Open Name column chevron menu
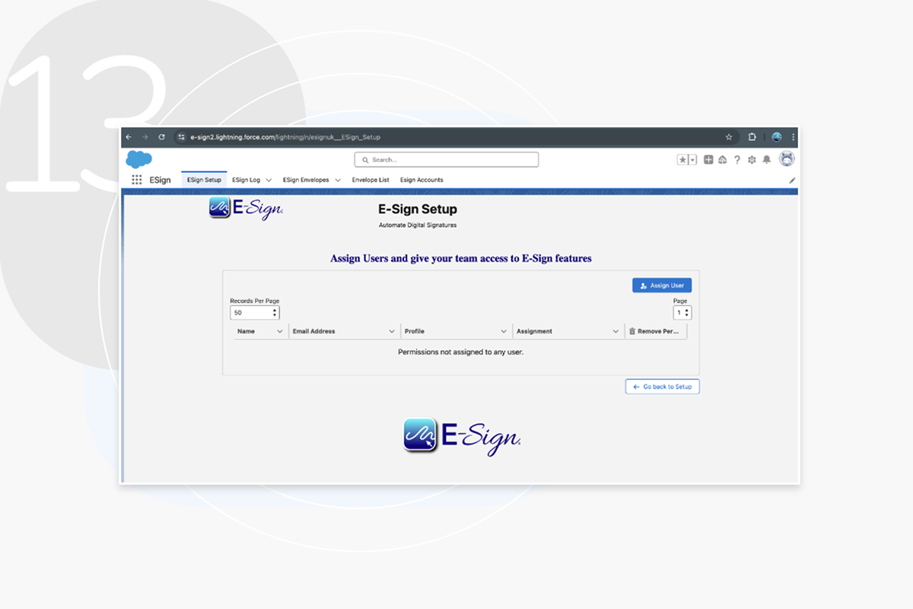 coord(280,331)
